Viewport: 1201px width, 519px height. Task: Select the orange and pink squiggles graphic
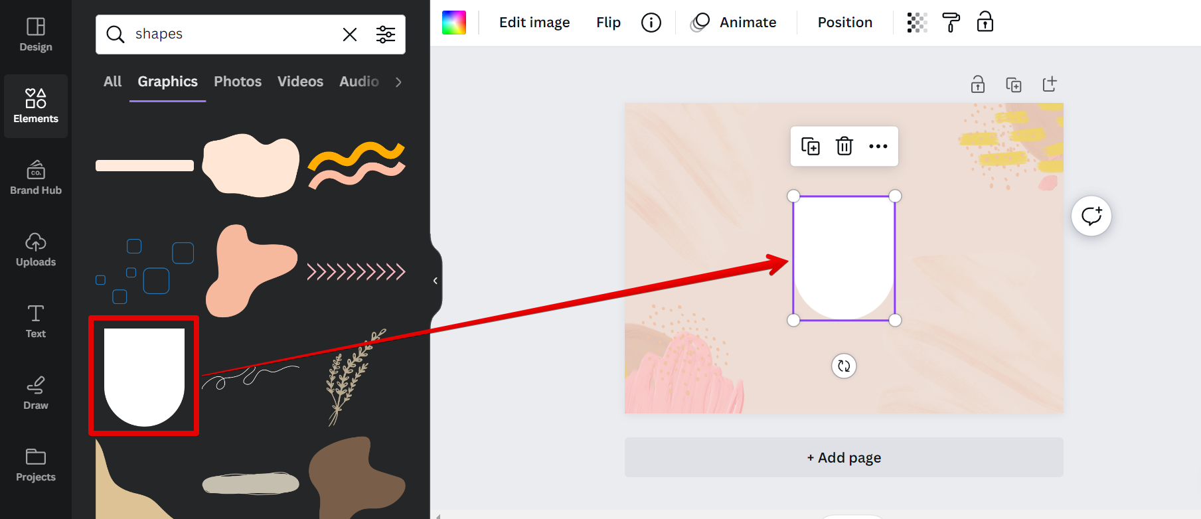357,165
